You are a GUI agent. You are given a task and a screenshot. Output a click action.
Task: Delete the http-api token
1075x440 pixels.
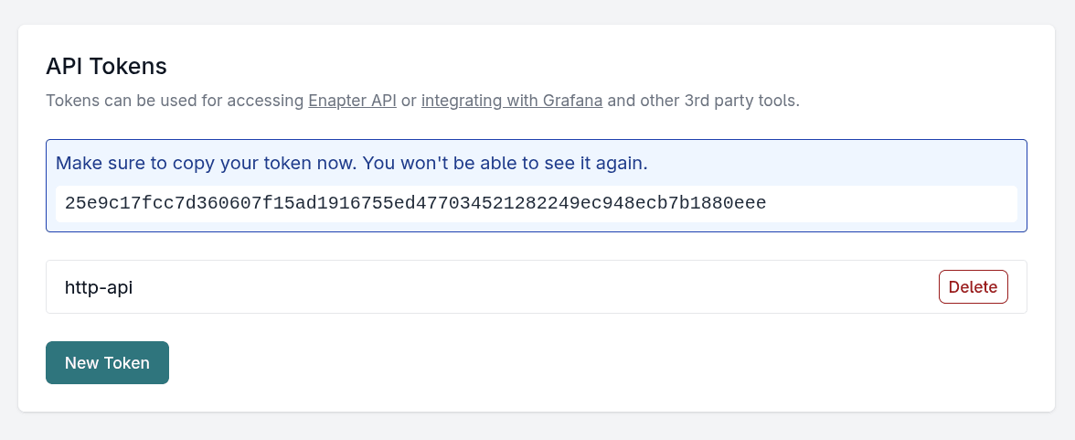(973, 286)
